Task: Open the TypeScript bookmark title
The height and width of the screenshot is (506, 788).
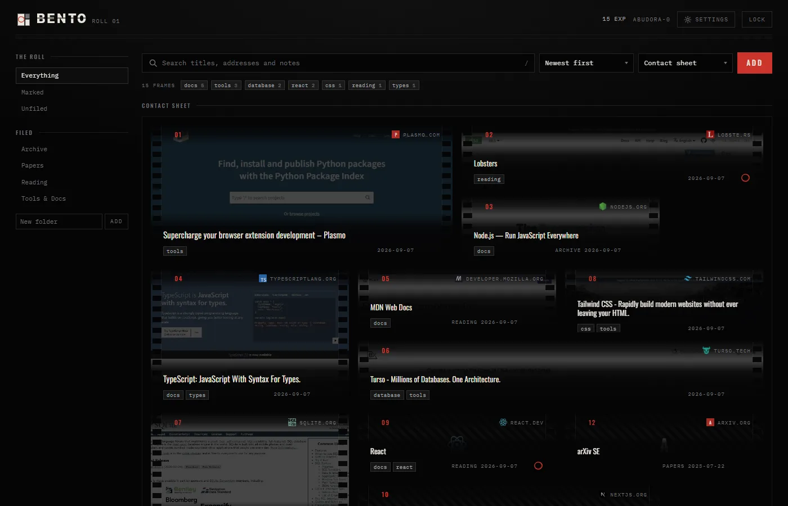Action: pos(232,379)
